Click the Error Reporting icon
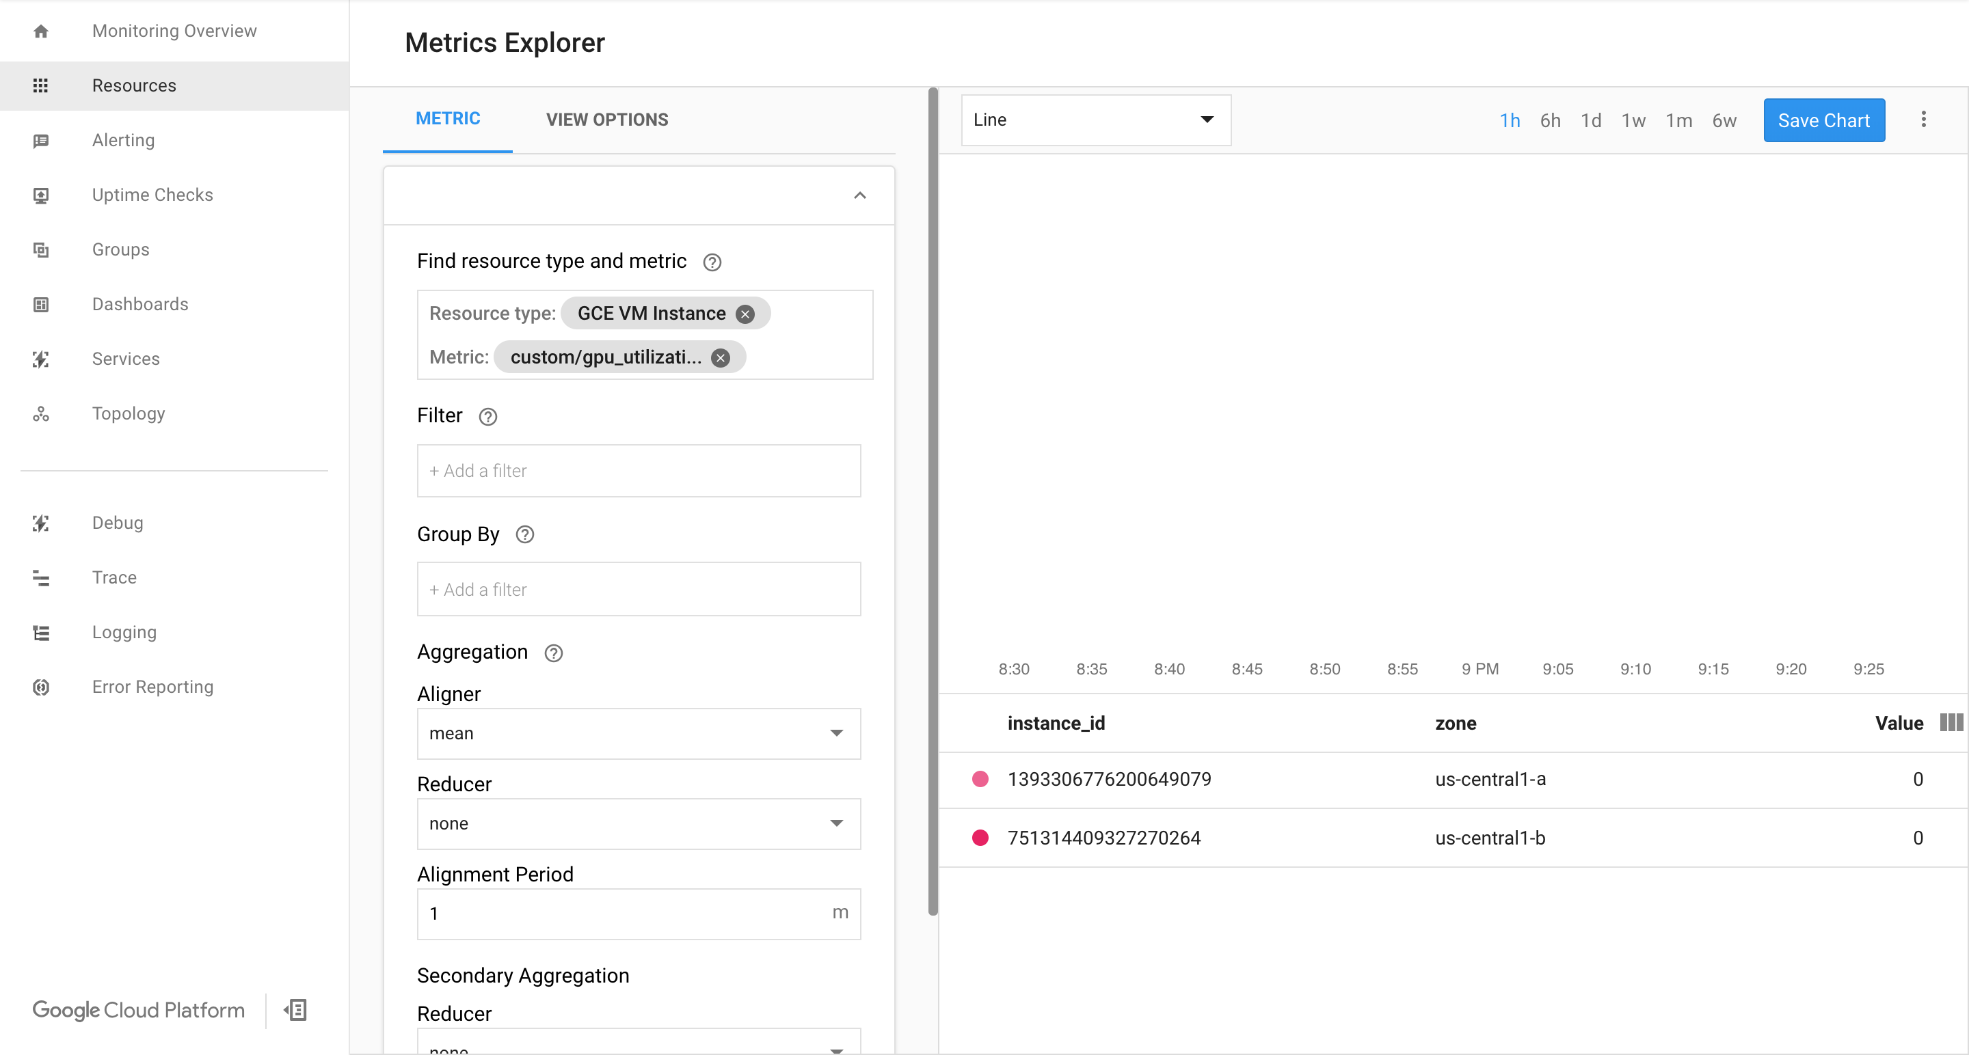This screenshot has width=1969, height=1055. pyautogui.click(x=42, y=685)
